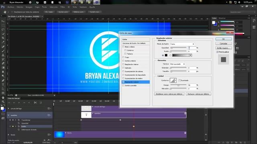The height and width of the screenshot is (144, 257).
Task: Select the Brush tool
Action: coord(3,51)
